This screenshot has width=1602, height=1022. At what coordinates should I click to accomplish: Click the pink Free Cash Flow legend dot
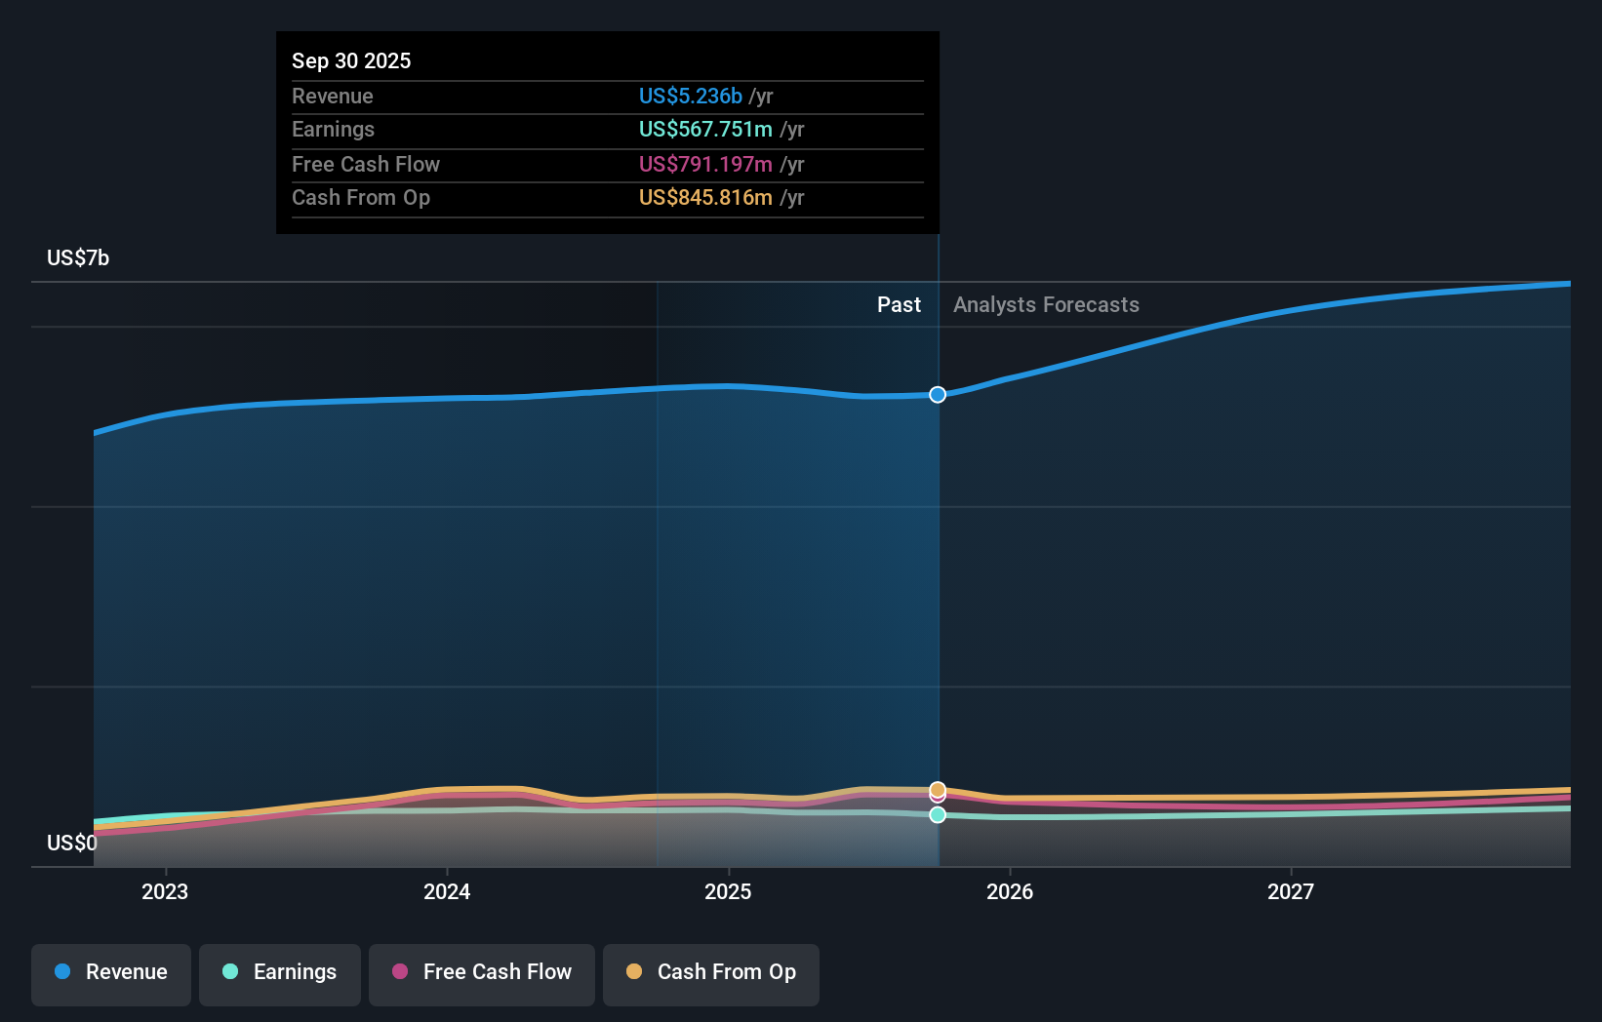(x=400, y=972)
